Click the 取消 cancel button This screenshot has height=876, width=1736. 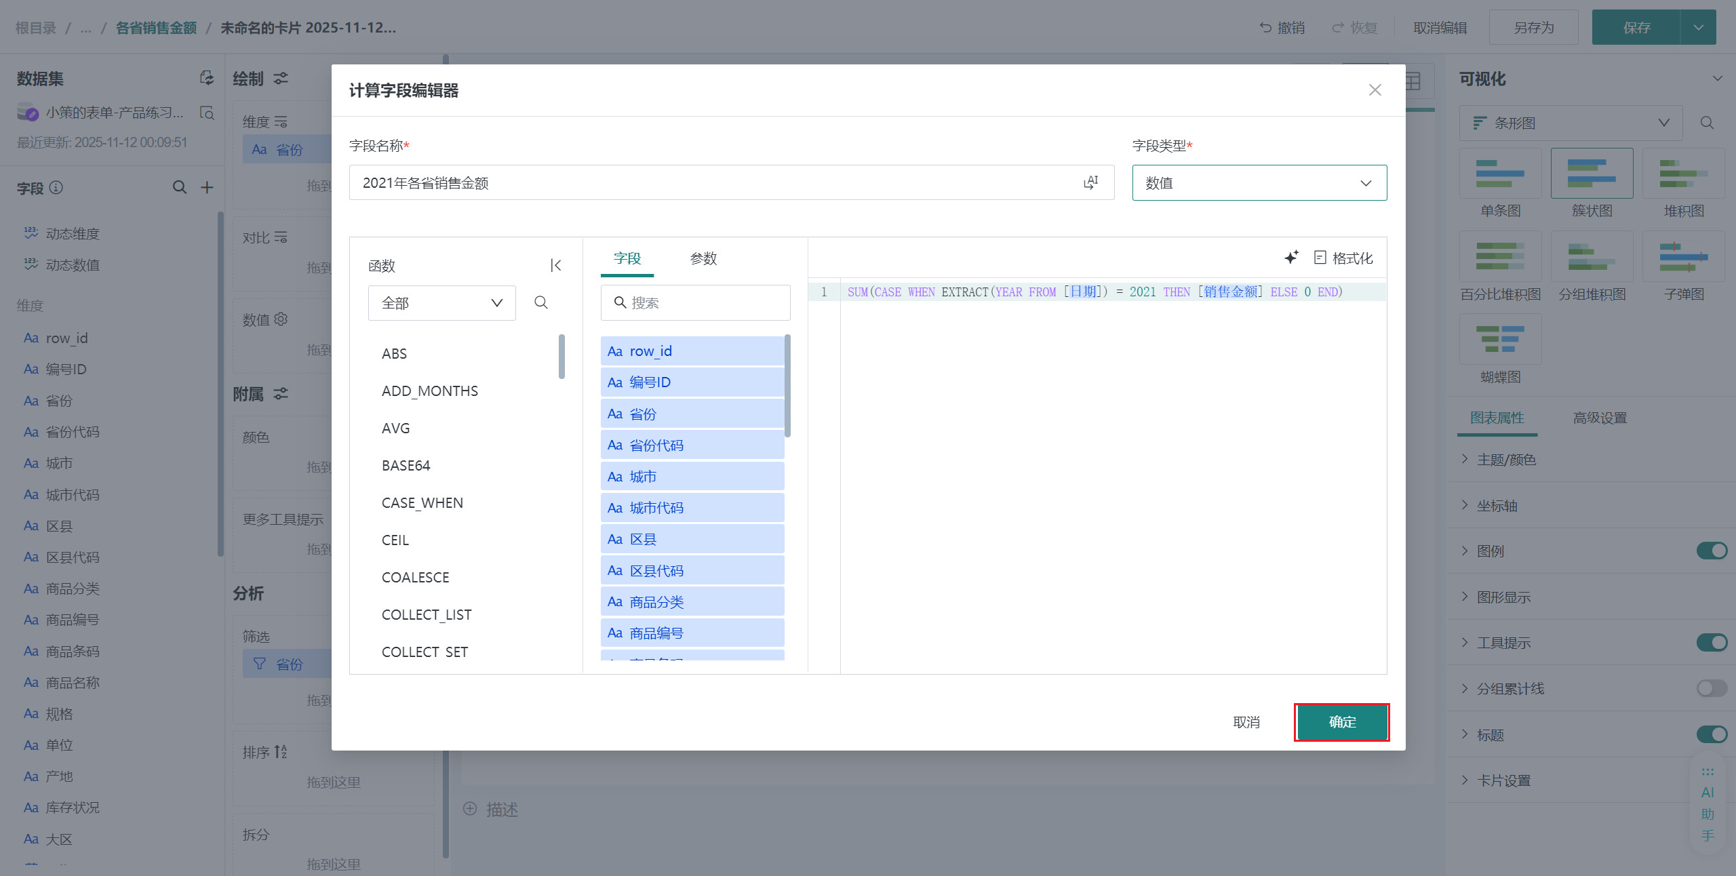pos(1246,722)
